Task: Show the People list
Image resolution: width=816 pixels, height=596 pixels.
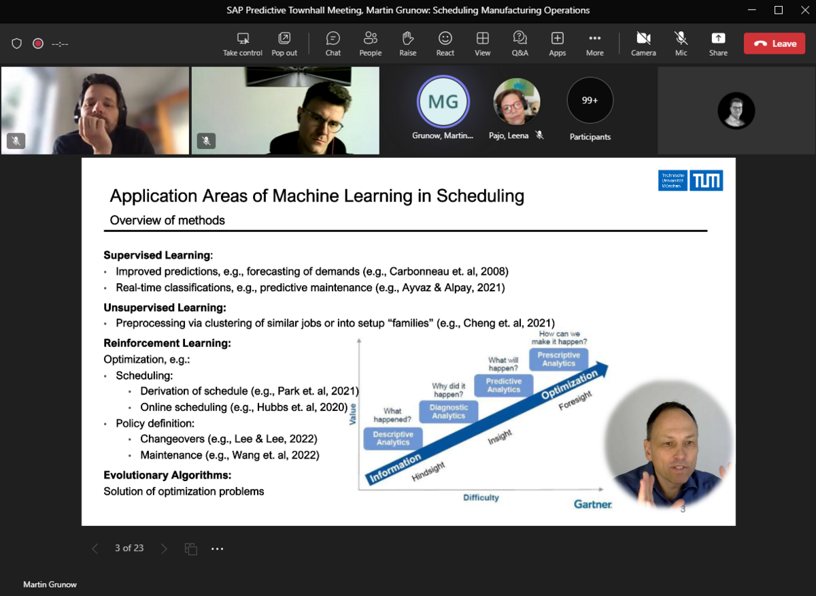Action: [x=370, y=44]
